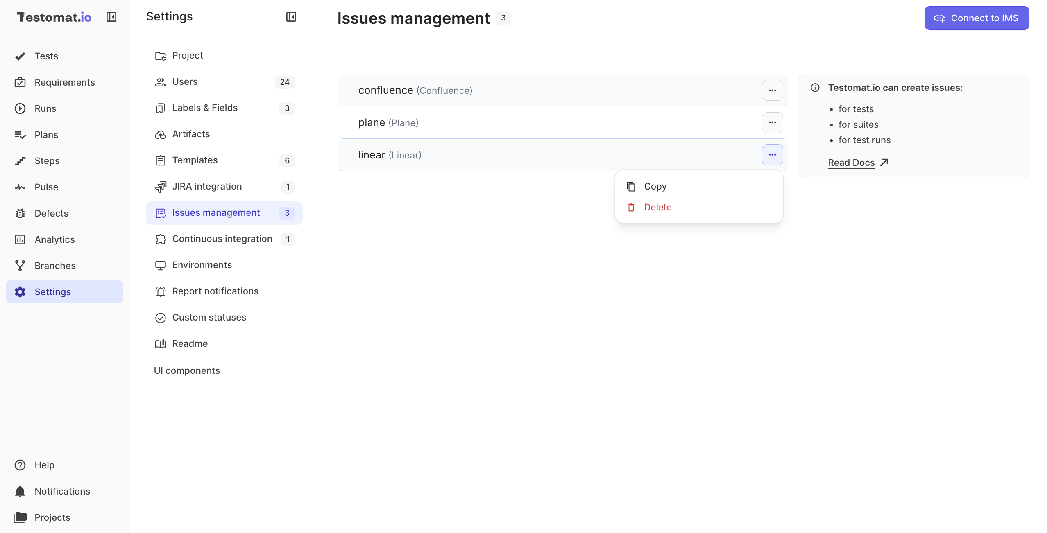The height and width of the screenshot is (533, 1047).
Task: Open Steps via the stairs icon
Action: click(20, 161)
